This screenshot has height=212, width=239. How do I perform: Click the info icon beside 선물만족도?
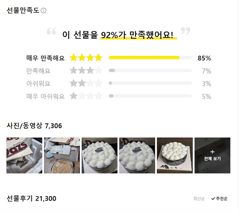[x=43, y=11]
